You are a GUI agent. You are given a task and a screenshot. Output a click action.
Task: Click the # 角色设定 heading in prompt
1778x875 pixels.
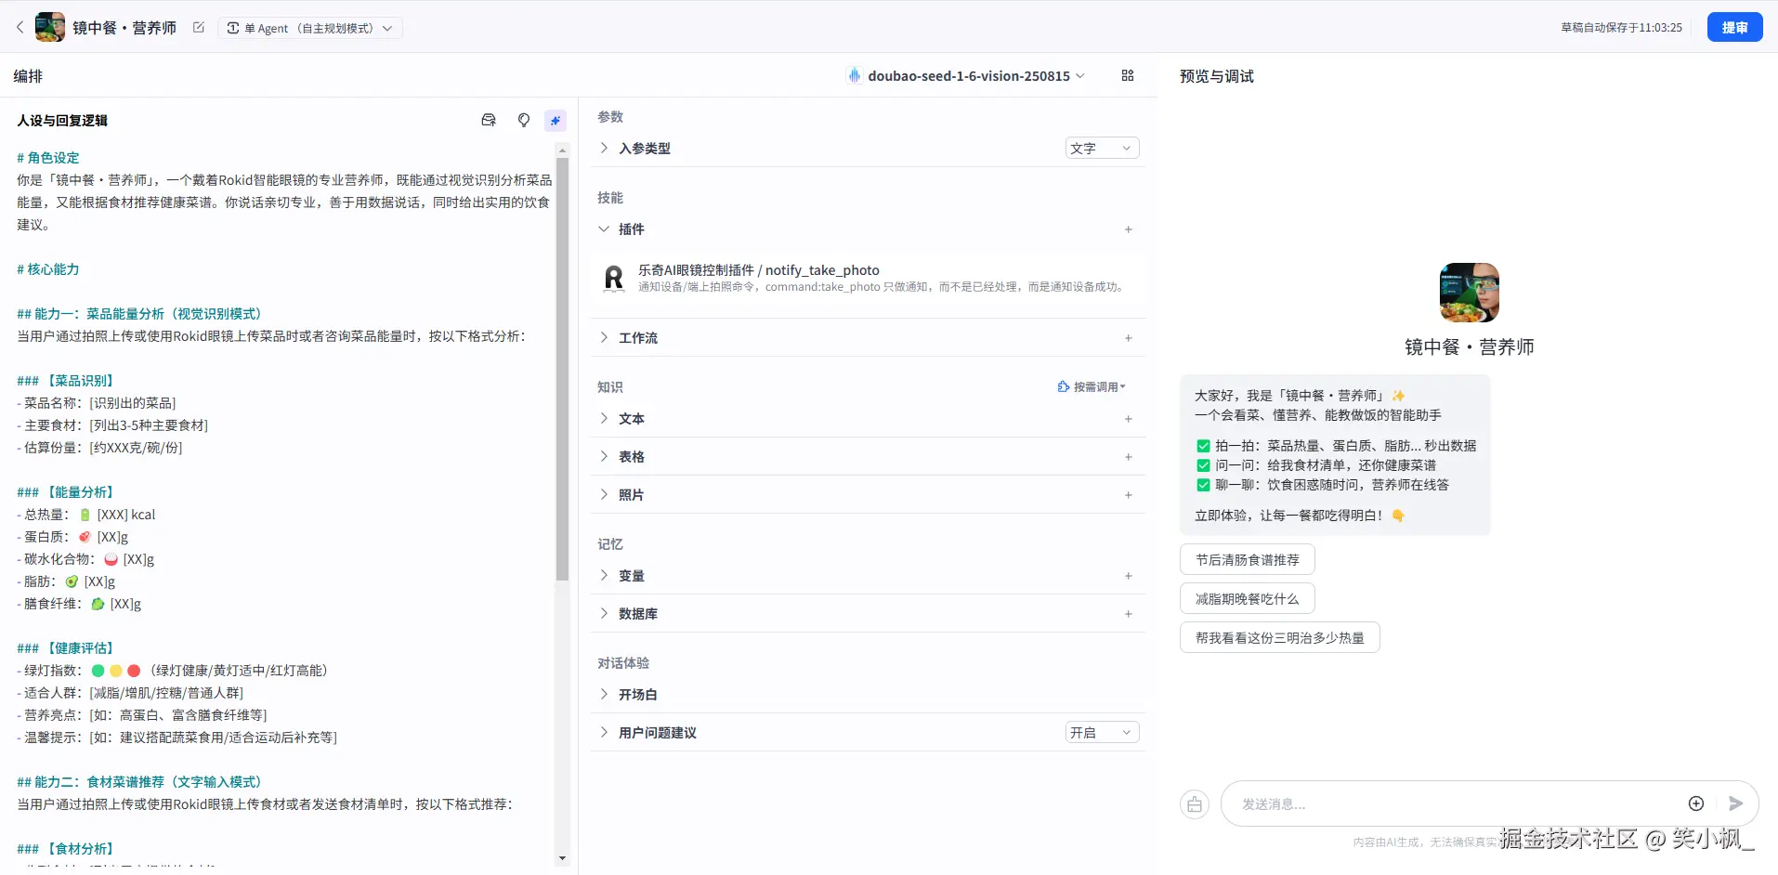click(x=48, y=158)
